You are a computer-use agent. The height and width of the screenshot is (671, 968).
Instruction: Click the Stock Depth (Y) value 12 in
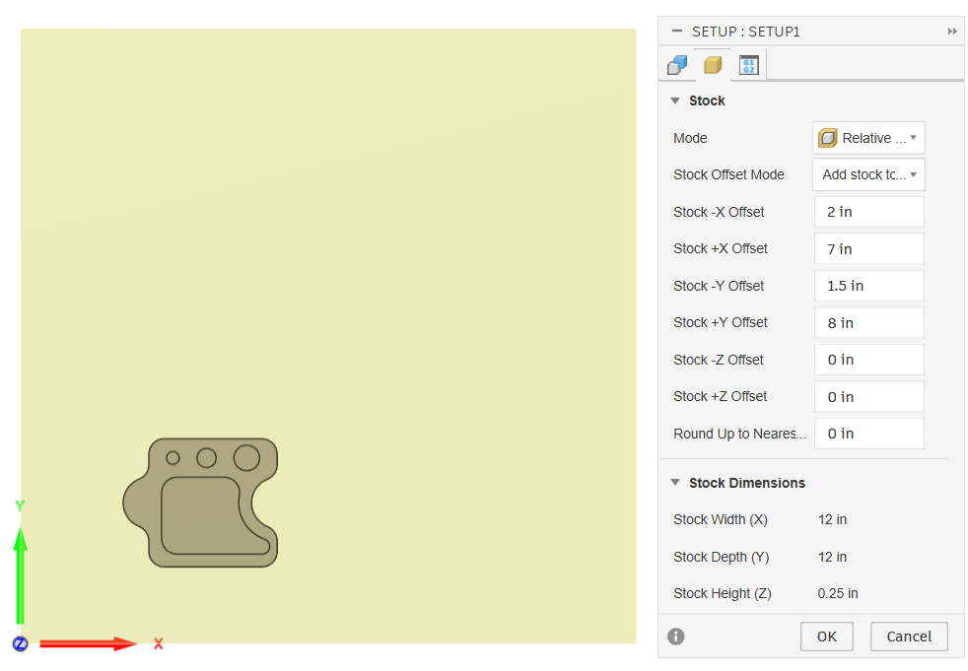pos(832,557)
